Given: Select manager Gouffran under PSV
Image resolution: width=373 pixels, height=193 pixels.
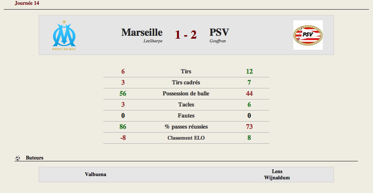Looking at the screenshot, I should (x=218, y=41).
